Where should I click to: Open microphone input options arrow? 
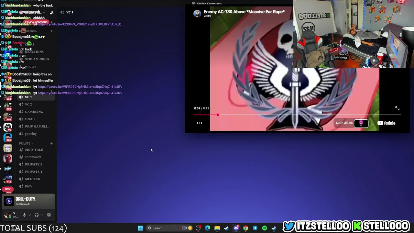29,215
